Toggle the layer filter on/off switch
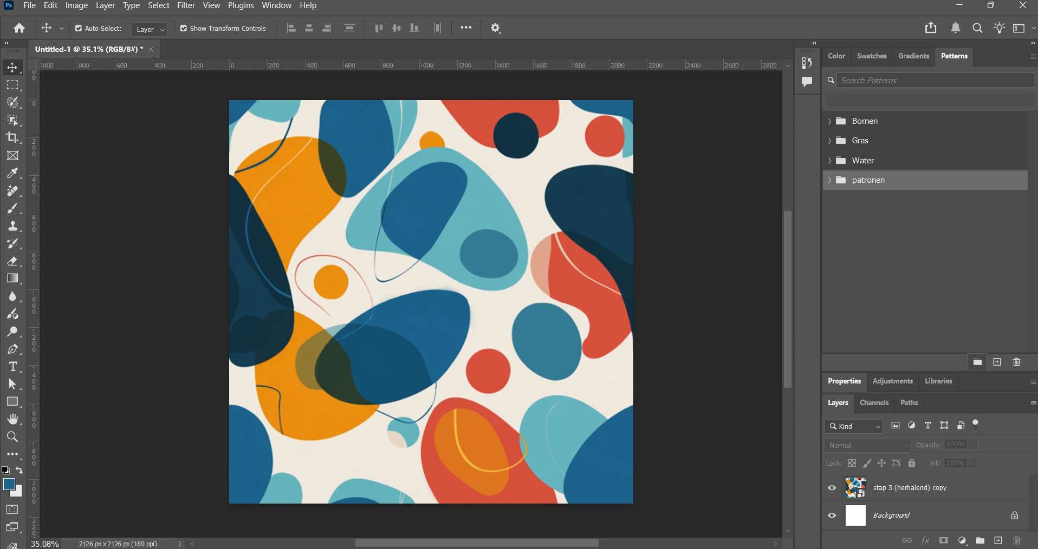Screen dimensions: 1038x549 point(976,425)
